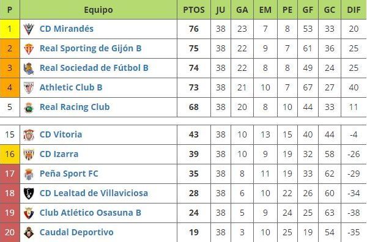The width and height of the screenshot is (367, 242).
Task: Click the orange position 3 cell
Action: (x=10, y=68)
